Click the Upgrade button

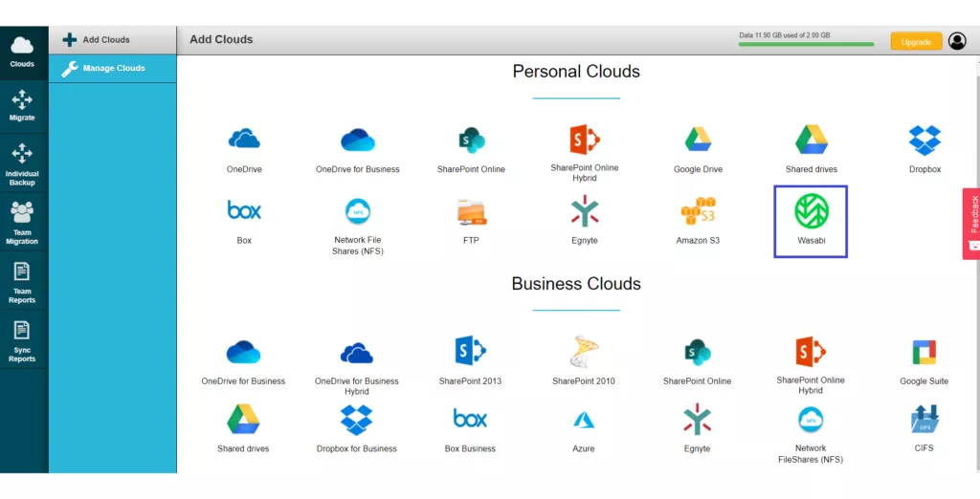coord(916,42)
